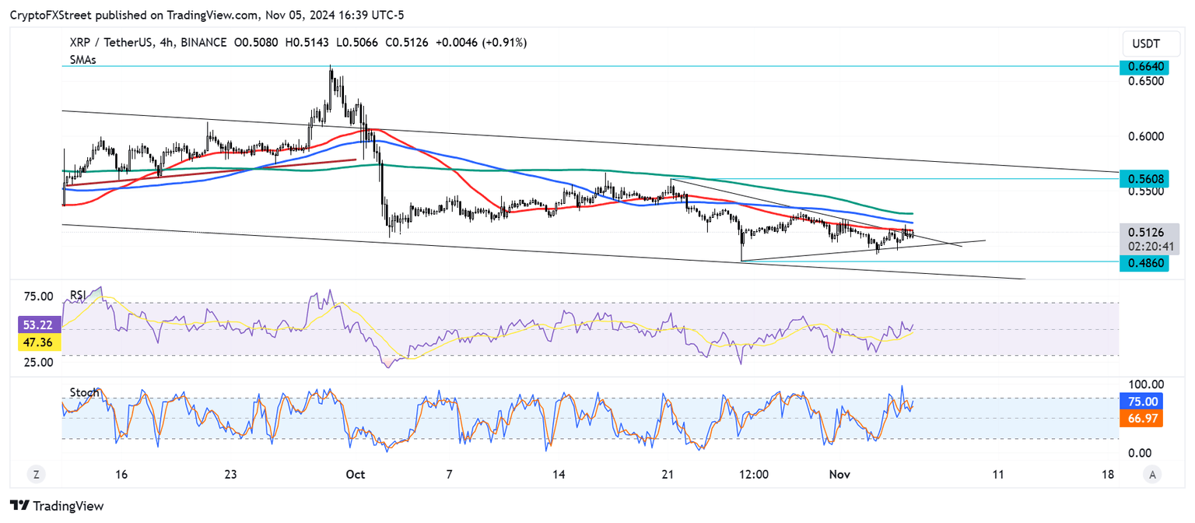Viewport: 1195px width, 523px height.
Task: Click the Z timezone icon on the time axis
Action: point(35,473)
